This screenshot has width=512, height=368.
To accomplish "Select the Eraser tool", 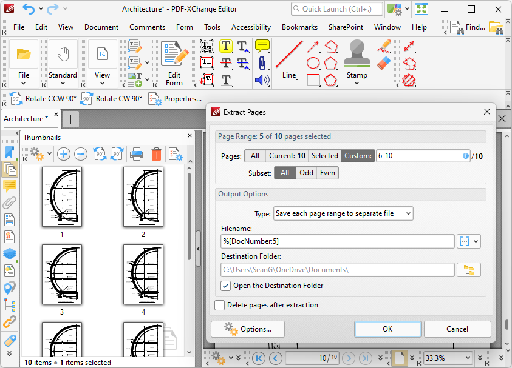I will pos(384,63).
